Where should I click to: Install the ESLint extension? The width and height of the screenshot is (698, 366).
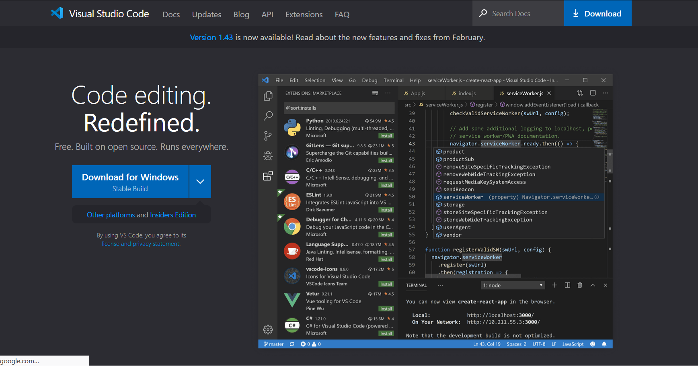[386, 210]
